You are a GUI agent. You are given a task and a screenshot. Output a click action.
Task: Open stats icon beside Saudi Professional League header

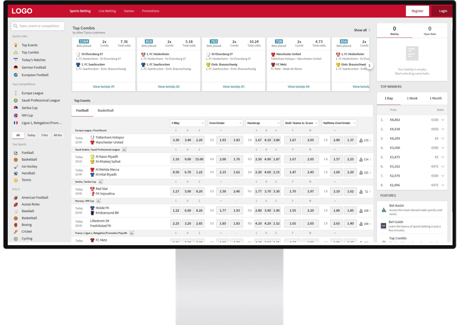click(x=124, y=150)
